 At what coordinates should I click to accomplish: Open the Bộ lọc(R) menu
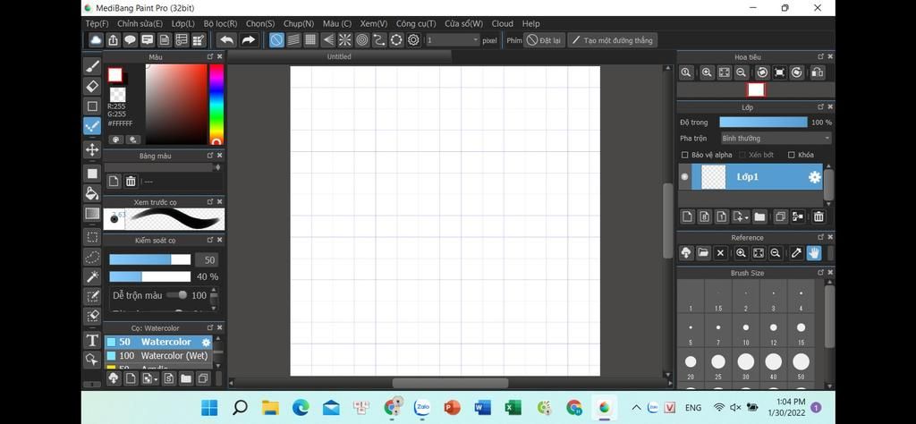[220, 24]
